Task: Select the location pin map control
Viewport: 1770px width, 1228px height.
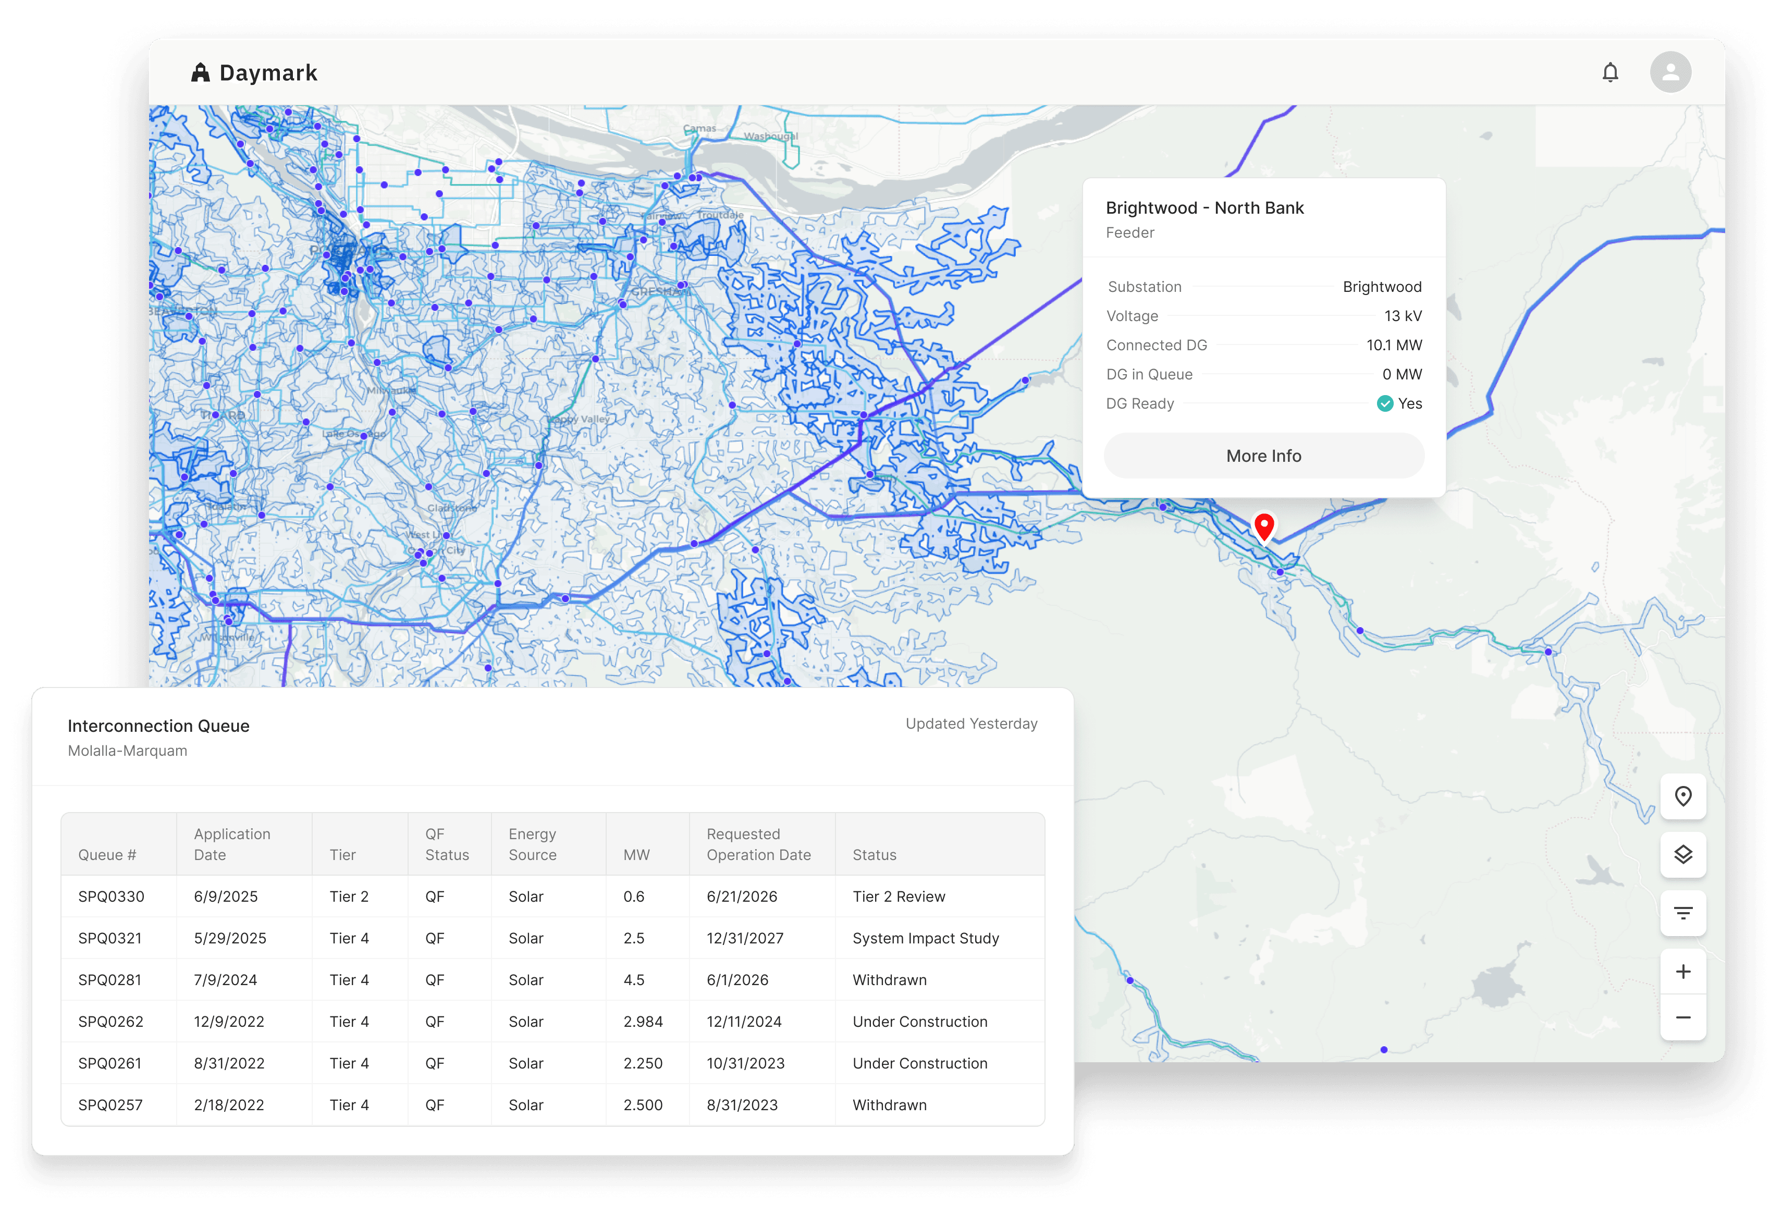Action: pyautogui.click(x=1683, y=797)
